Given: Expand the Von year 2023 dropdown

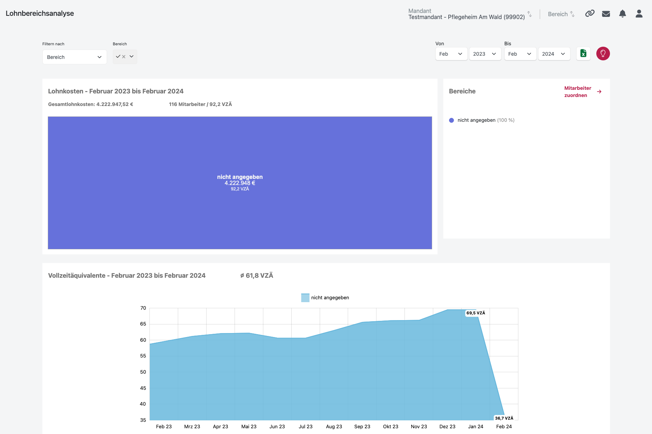Looking at the screenshot, I should click(485, 54).
